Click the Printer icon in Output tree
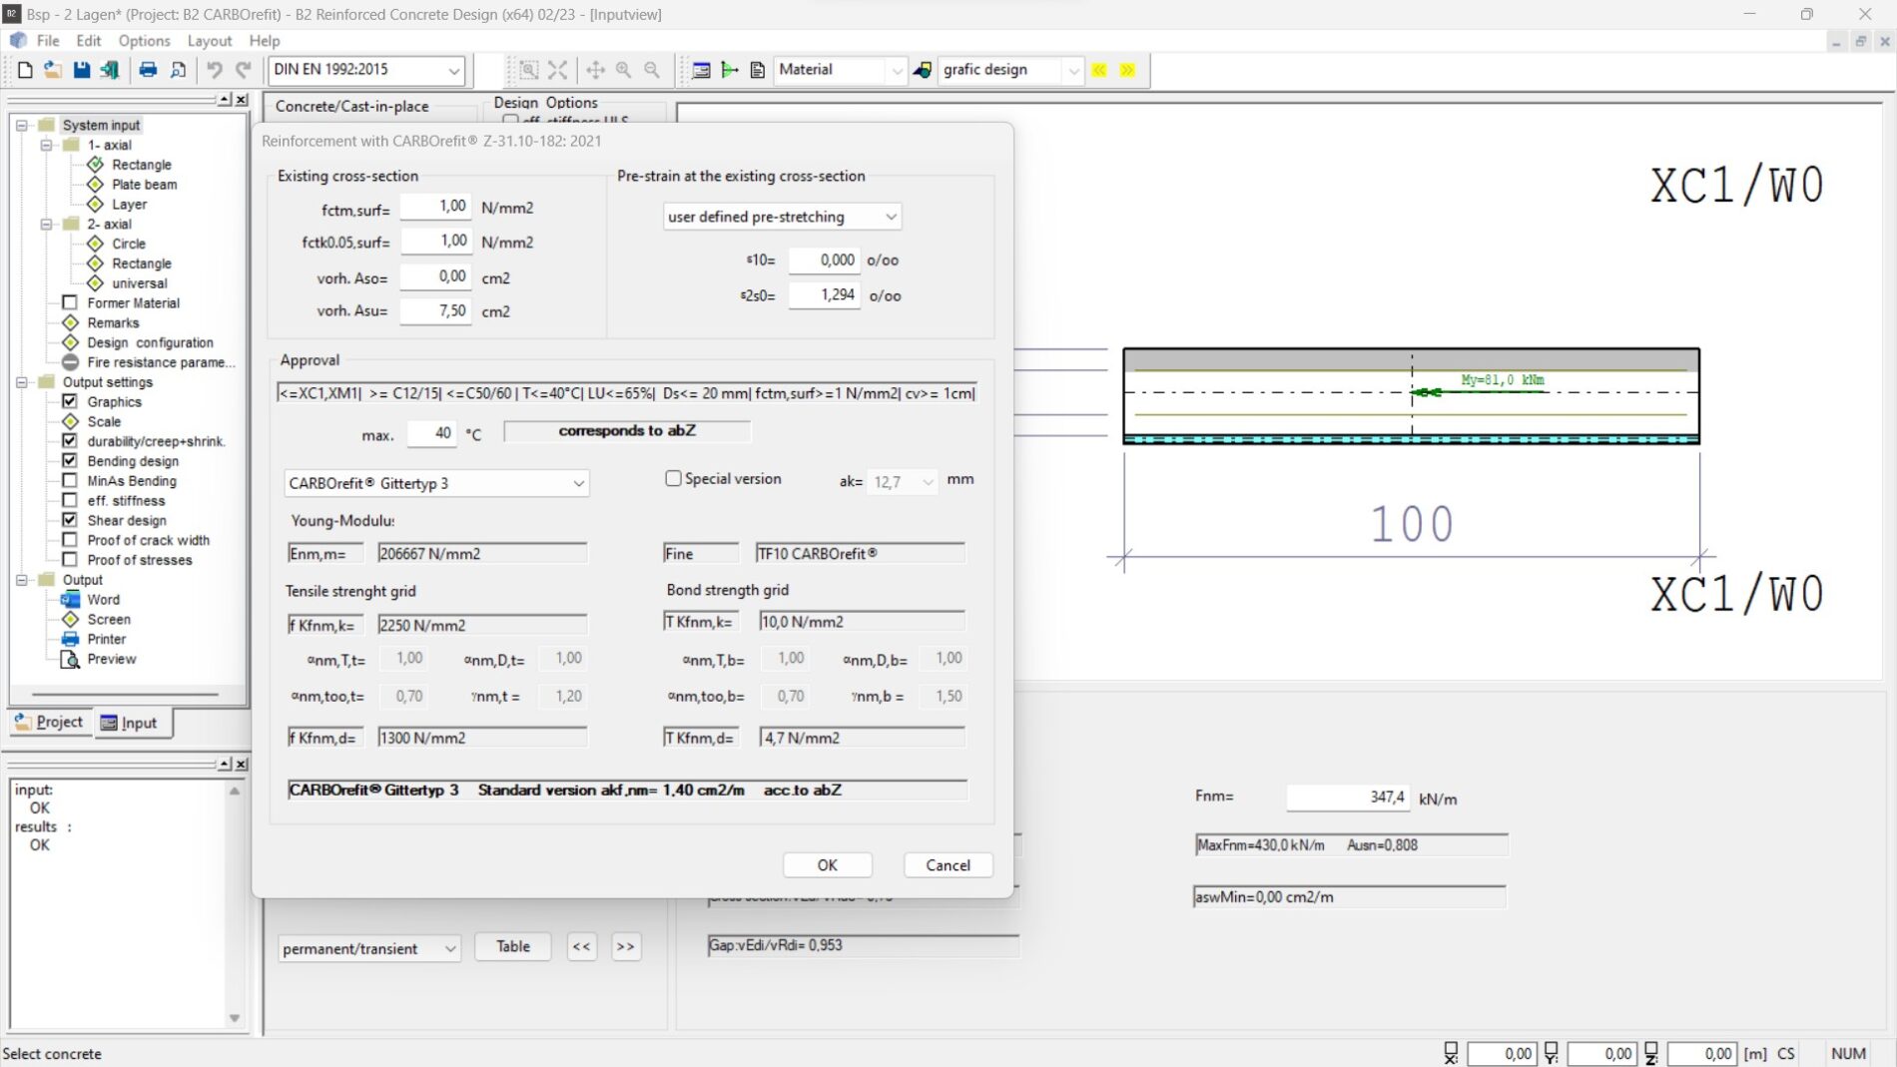 (71, 639)
